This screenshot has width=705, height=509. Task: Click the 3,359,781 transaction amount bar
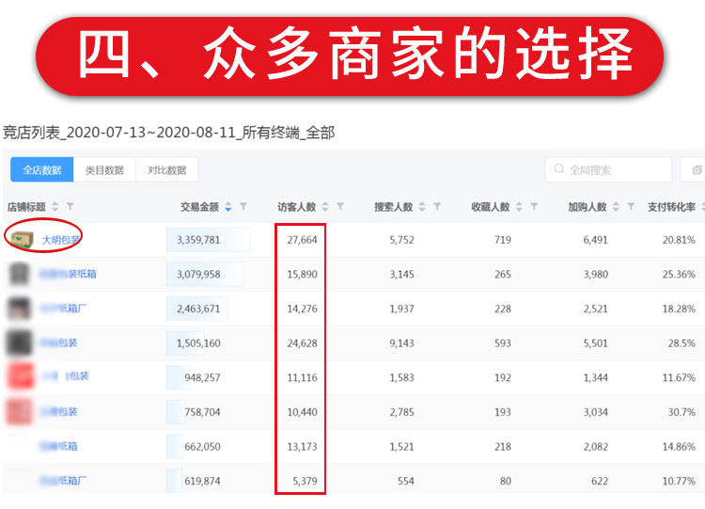[208, 240]
